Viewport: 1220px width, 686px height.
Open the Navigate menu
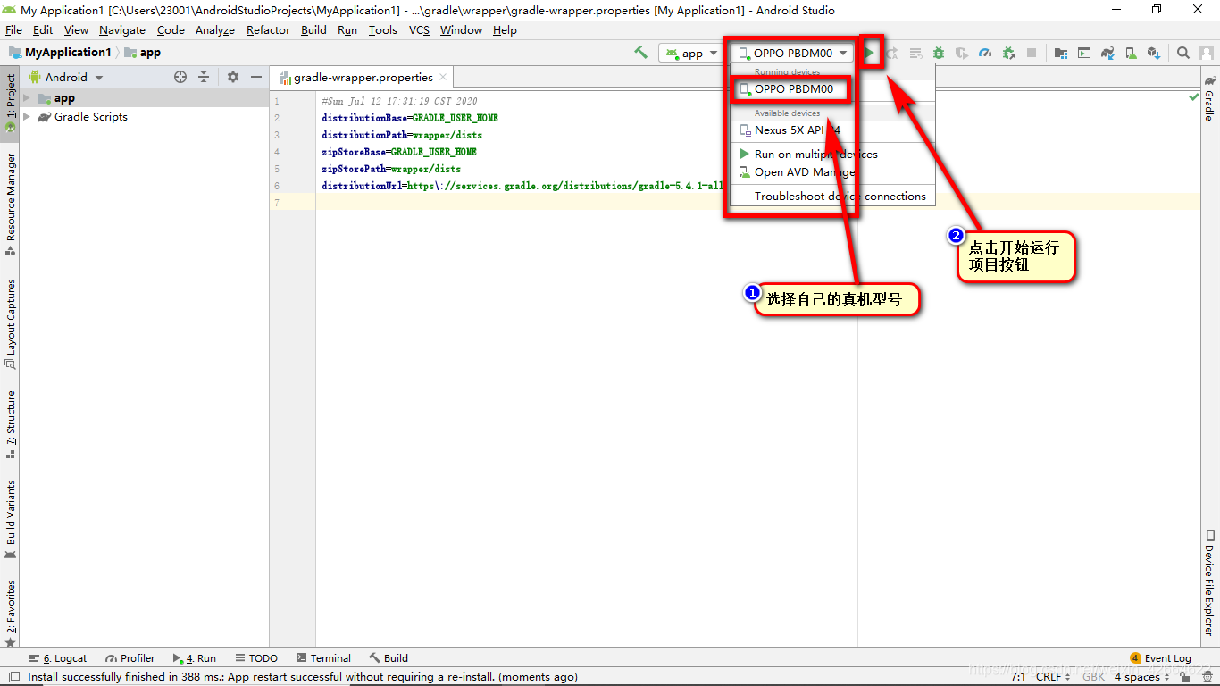click(121, 30)
